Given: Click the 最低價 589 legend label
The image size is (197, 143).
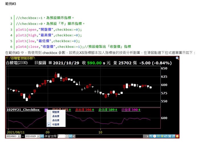Looking at the screenshot, I should click(108, 110).
